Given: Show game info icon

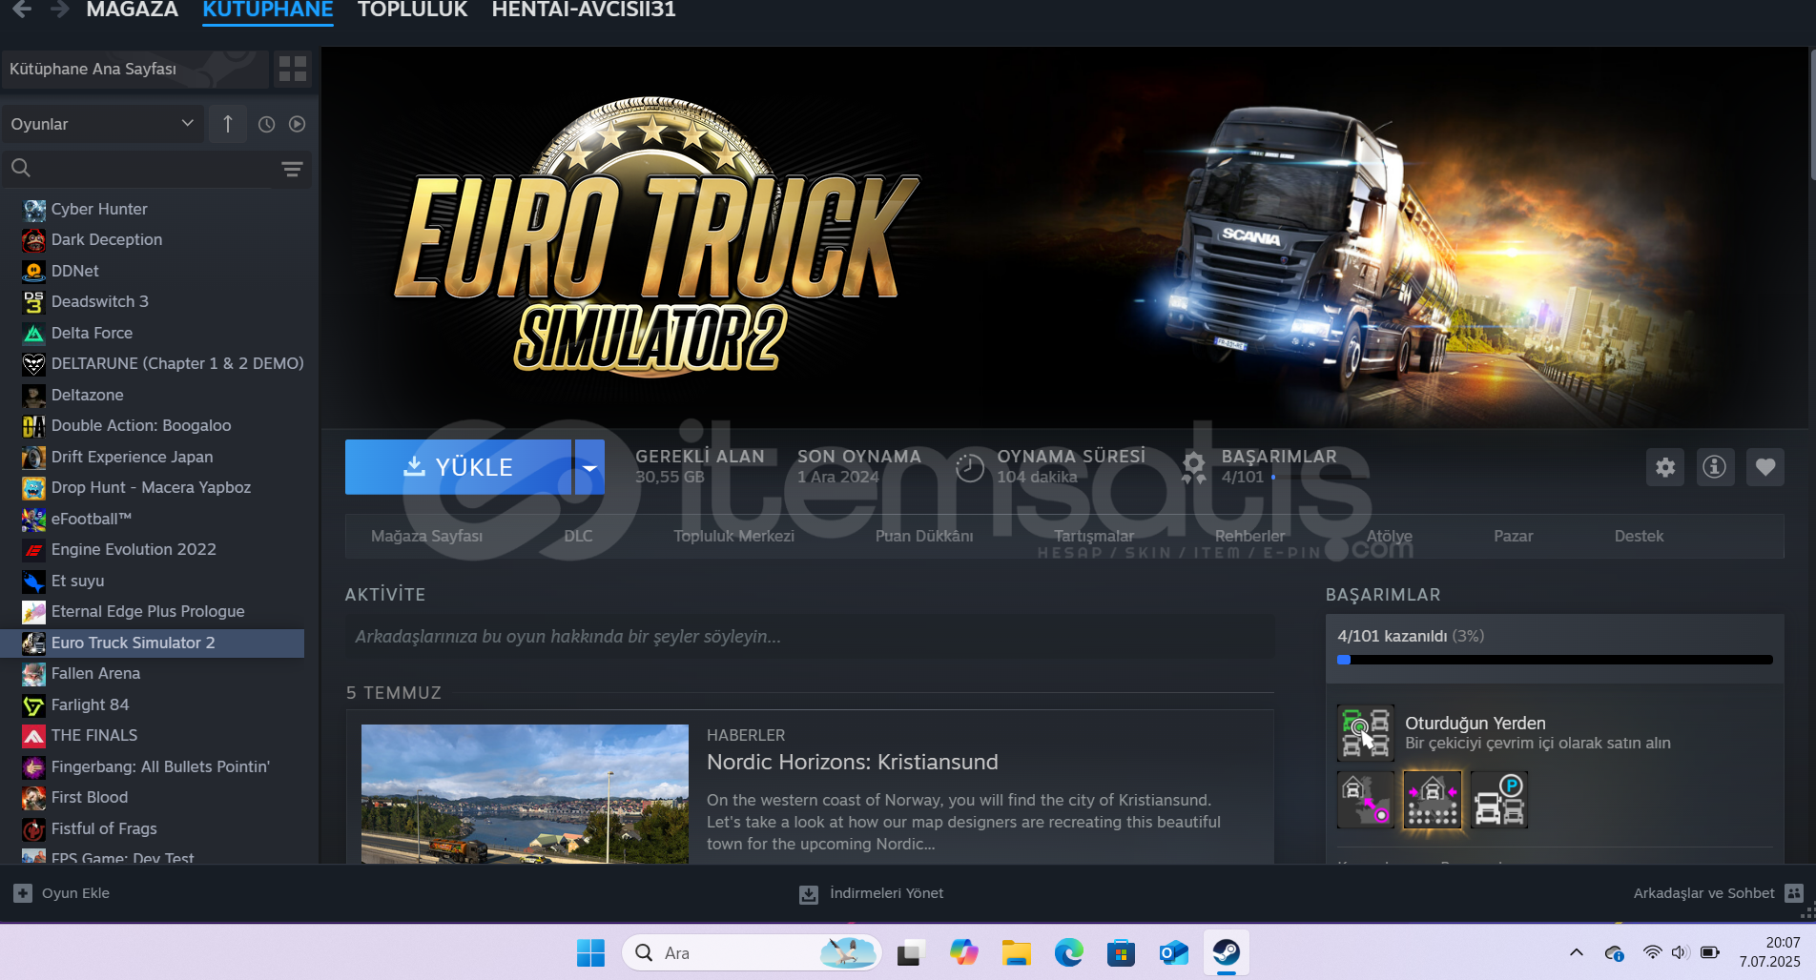Looking at the screenshot, I should pyautogui.click(x=1715, y=467).
